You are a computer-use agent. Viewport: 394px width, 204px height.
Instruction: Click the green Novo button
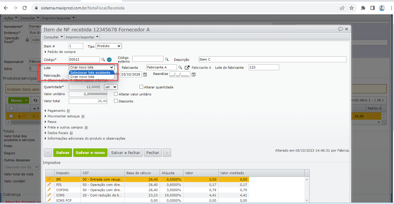pyautogui.click(x=18, y=100)
